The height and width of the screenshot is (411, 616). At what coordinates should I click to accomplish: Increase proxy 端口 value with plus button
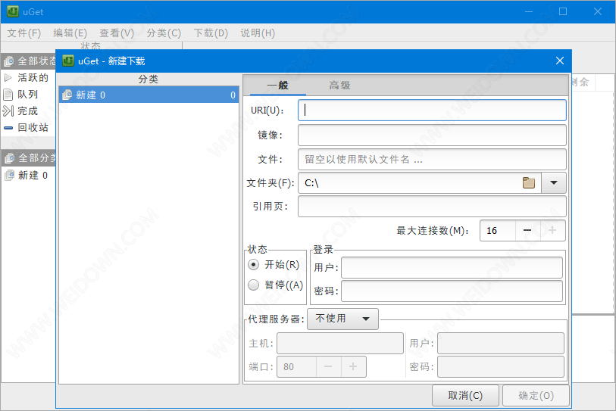pyautogui.click(x=353, y=366)
